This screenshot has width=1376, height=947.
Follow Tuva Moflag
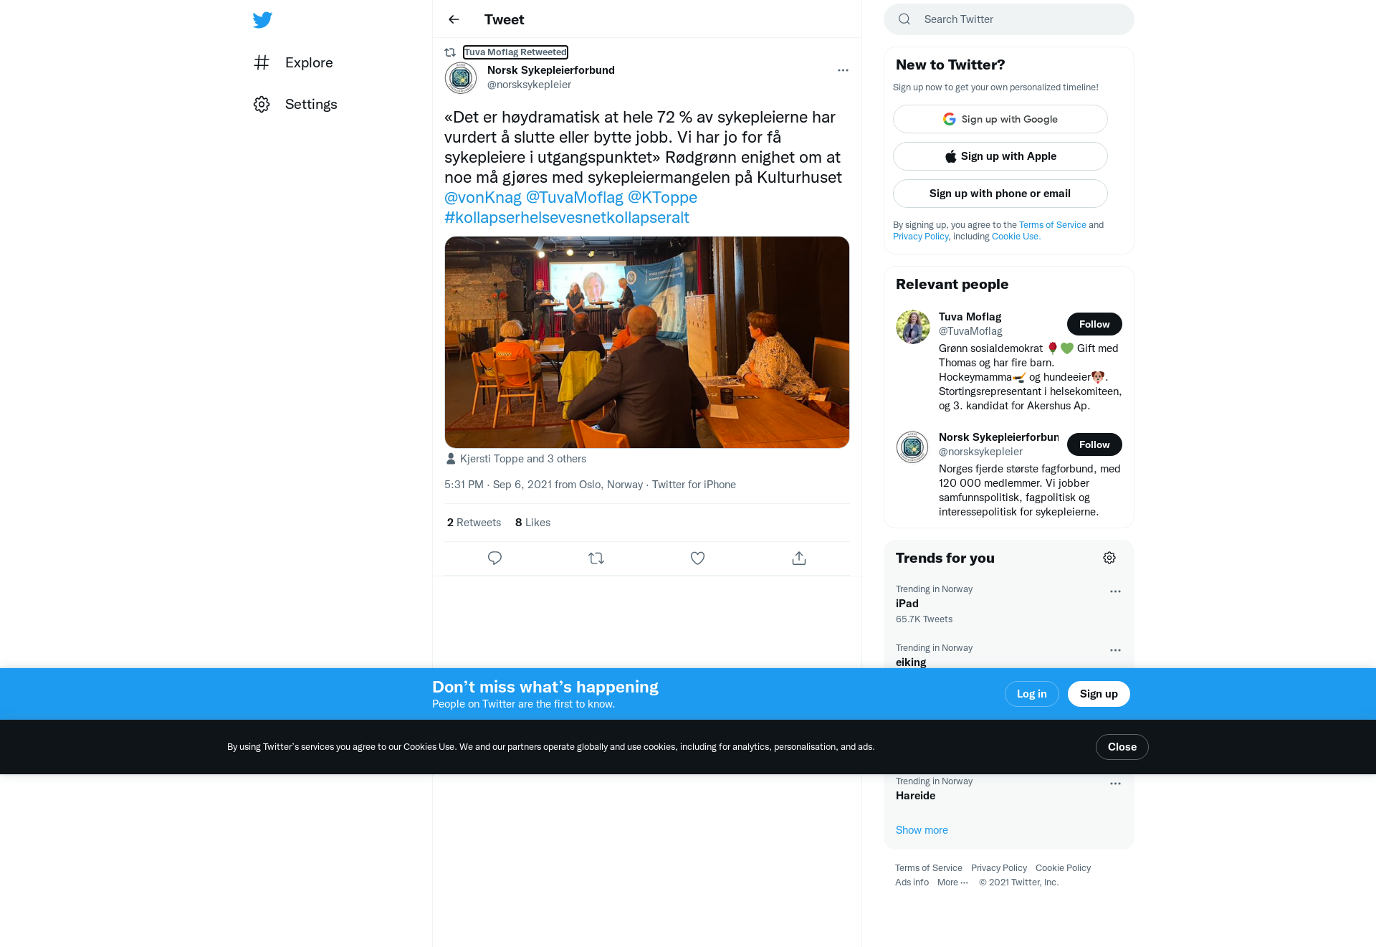pyautogui.click(x=1094, y=324)
